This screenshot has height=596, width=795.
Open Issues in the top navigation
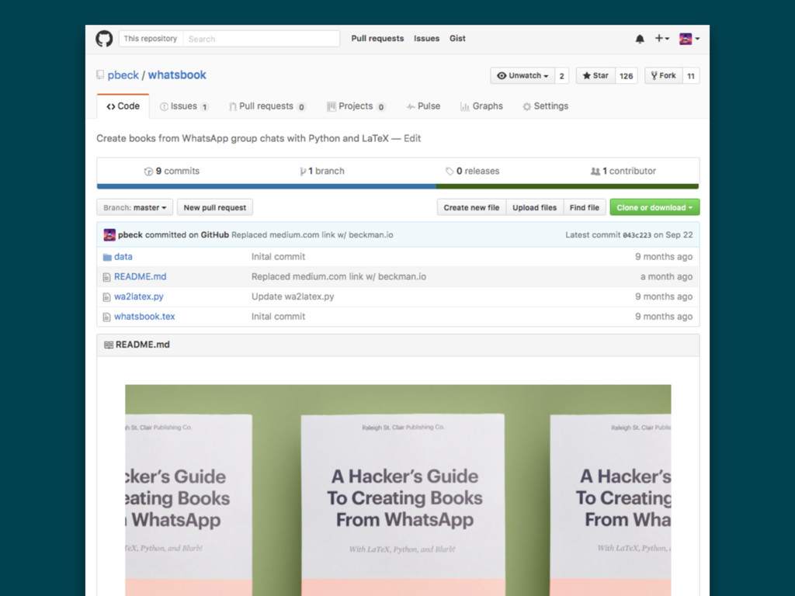coord(426,39)
